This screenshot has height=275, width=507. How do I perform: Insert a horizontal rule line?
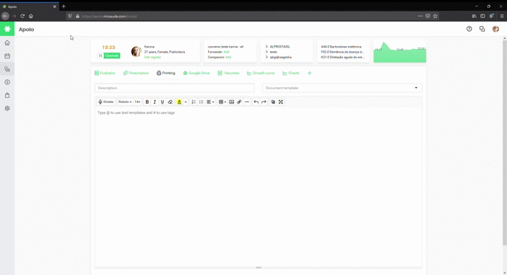point(247,102)
